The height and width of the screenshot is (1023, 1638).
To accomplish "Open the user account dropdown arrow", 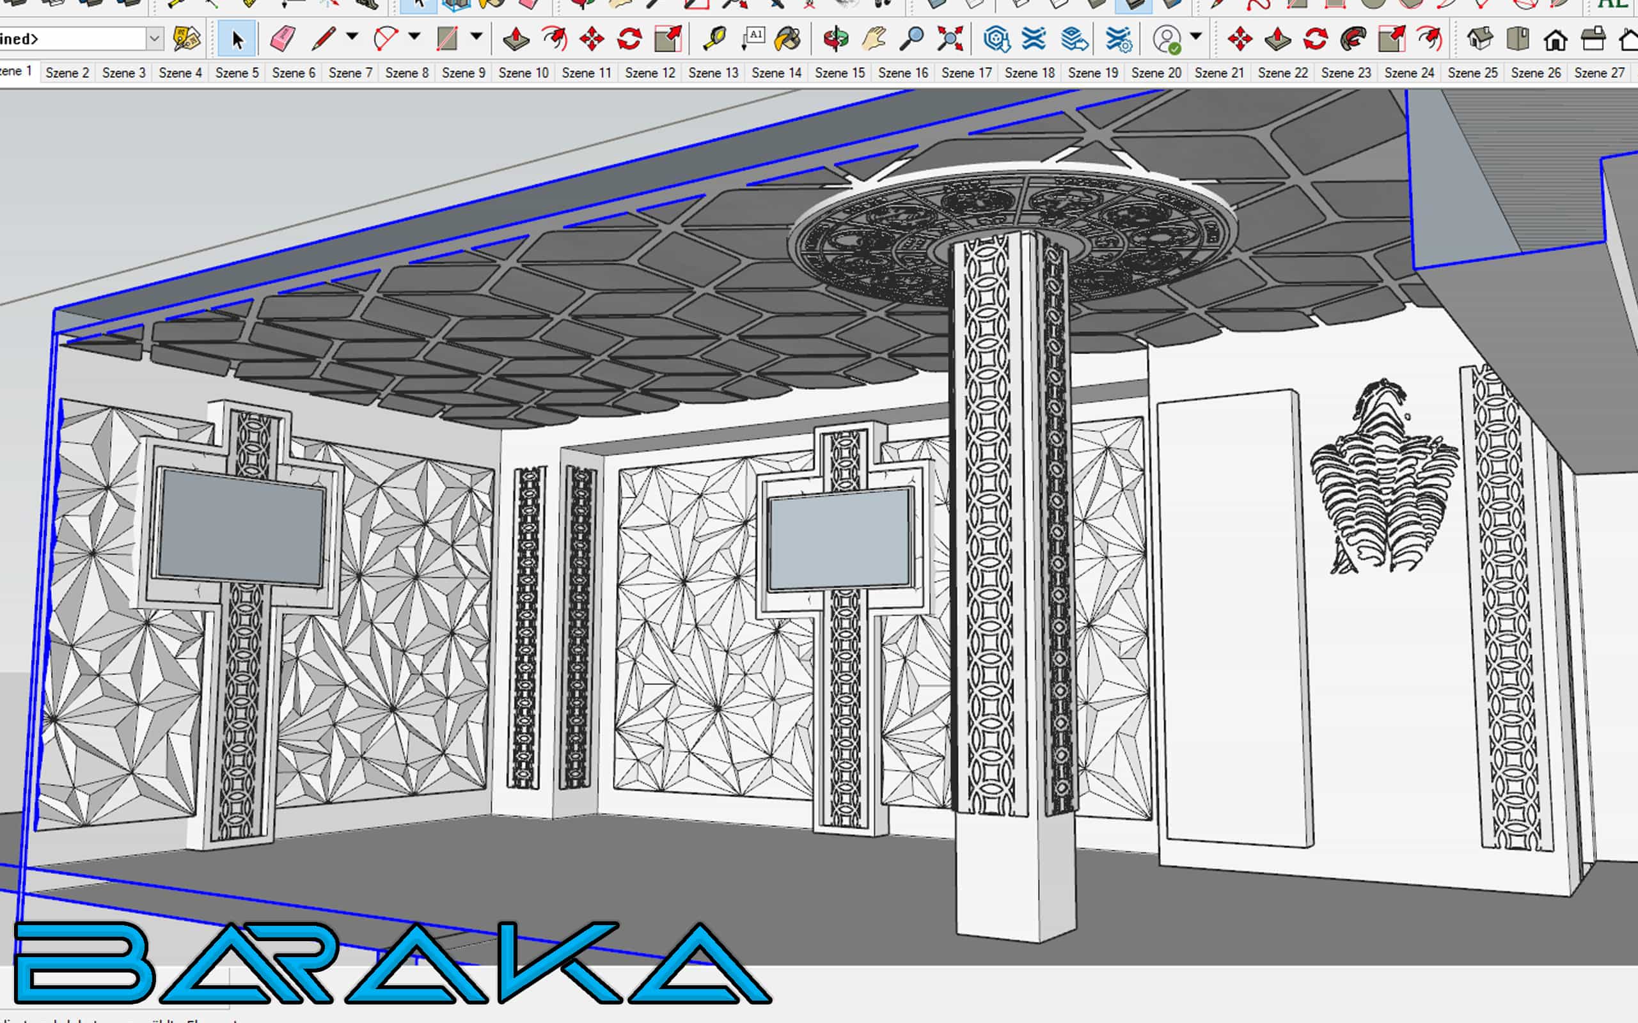I will [x=1196, y=36].
